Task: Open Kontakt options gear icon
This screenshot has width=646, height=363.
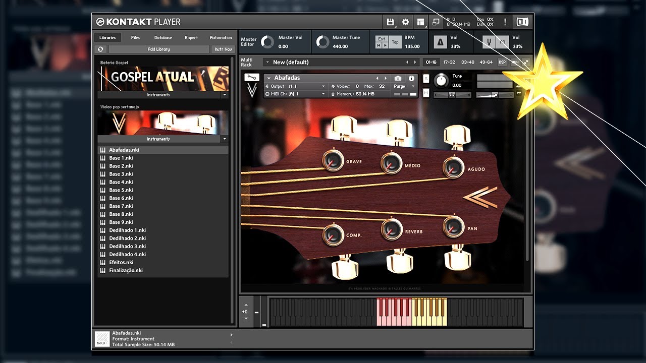Action: (405, 22)
